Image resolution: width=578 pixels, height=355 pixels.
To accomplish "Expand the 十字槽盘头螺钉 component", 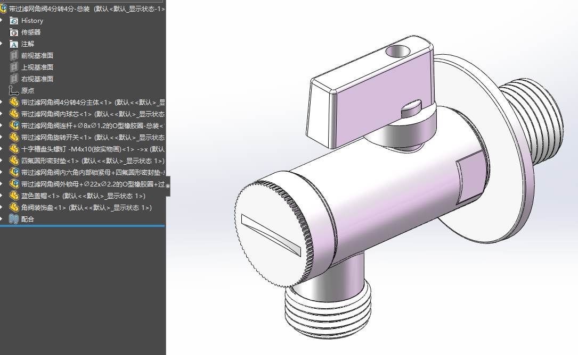I will tap(2, 149).
